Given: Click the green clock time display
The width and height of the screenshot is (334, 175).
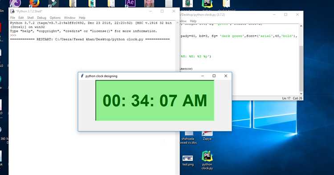Looking at the screenshot, I should point(155,101).
